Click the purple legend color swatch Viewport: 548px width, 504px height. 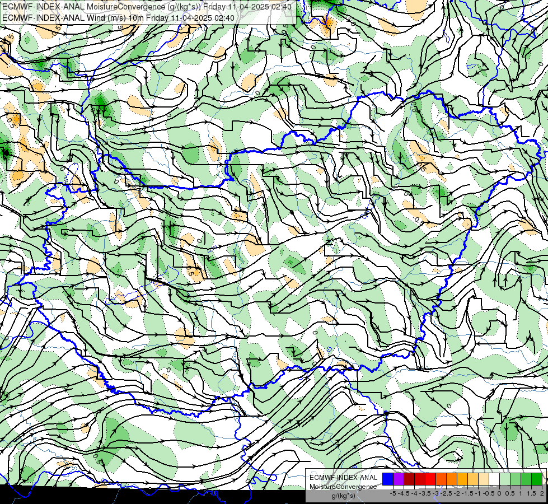pyautogui.click(x=399, y=479)
